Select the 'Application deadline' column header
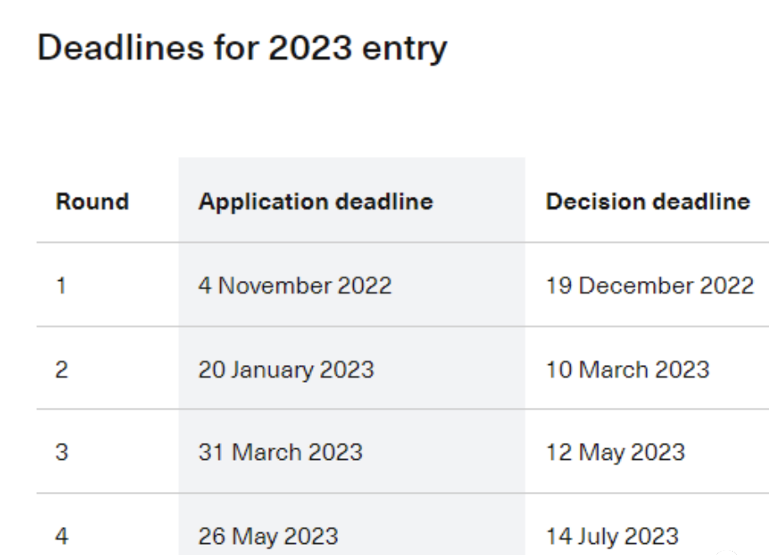 coord(315,202)
